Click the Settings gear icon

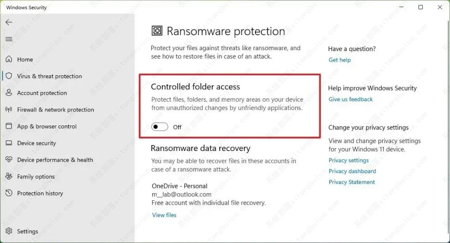click(9, 231)
